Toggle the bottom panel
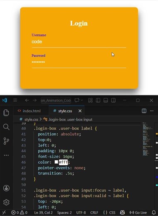Screen dimensions: 158x216 click(106, 100)
